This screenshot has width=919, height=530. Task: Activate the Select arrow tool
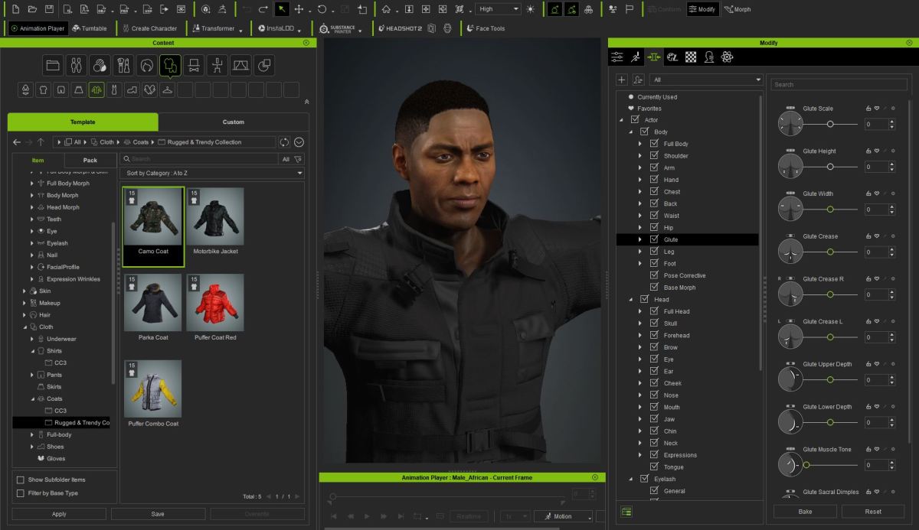coord(281,9)
